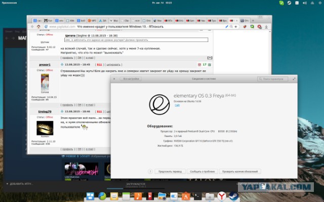Open the Calendar app in the dock
The image size is (324, 202).
(x=126, y=196)
